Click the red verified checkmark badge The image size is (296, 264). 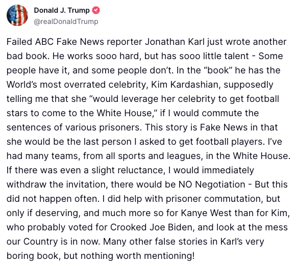coord(96,10)
